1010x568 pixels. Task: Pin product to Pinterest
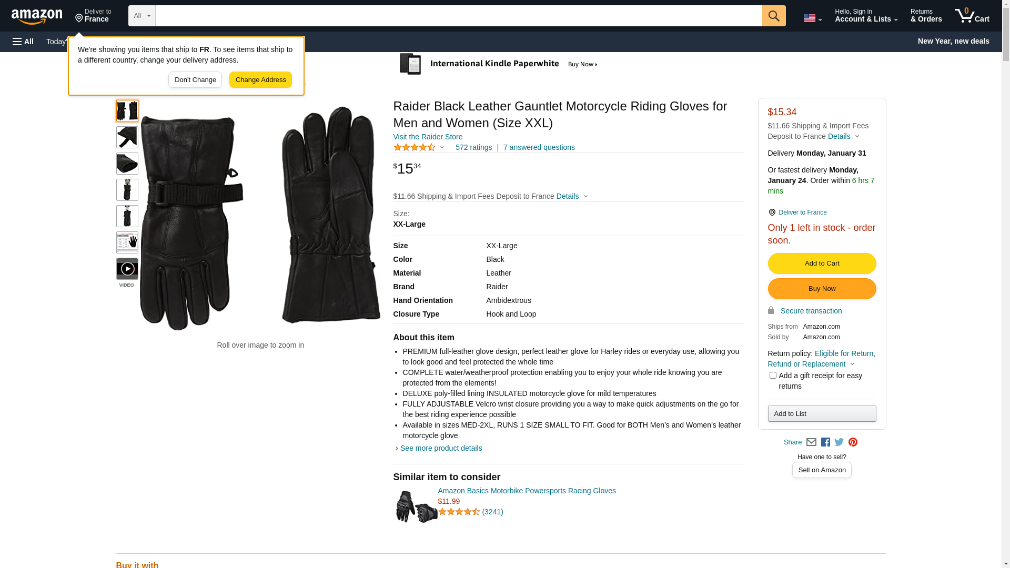[853, 442]
